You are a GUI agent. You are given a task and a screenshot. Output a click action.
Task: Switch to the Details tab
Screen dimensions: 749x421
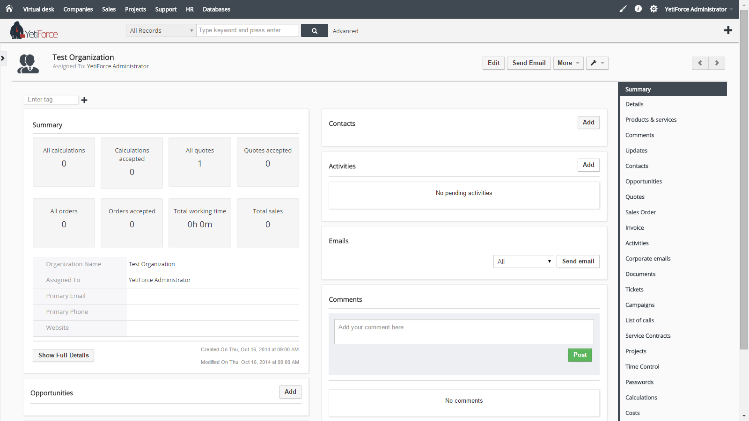coord(634,104)
